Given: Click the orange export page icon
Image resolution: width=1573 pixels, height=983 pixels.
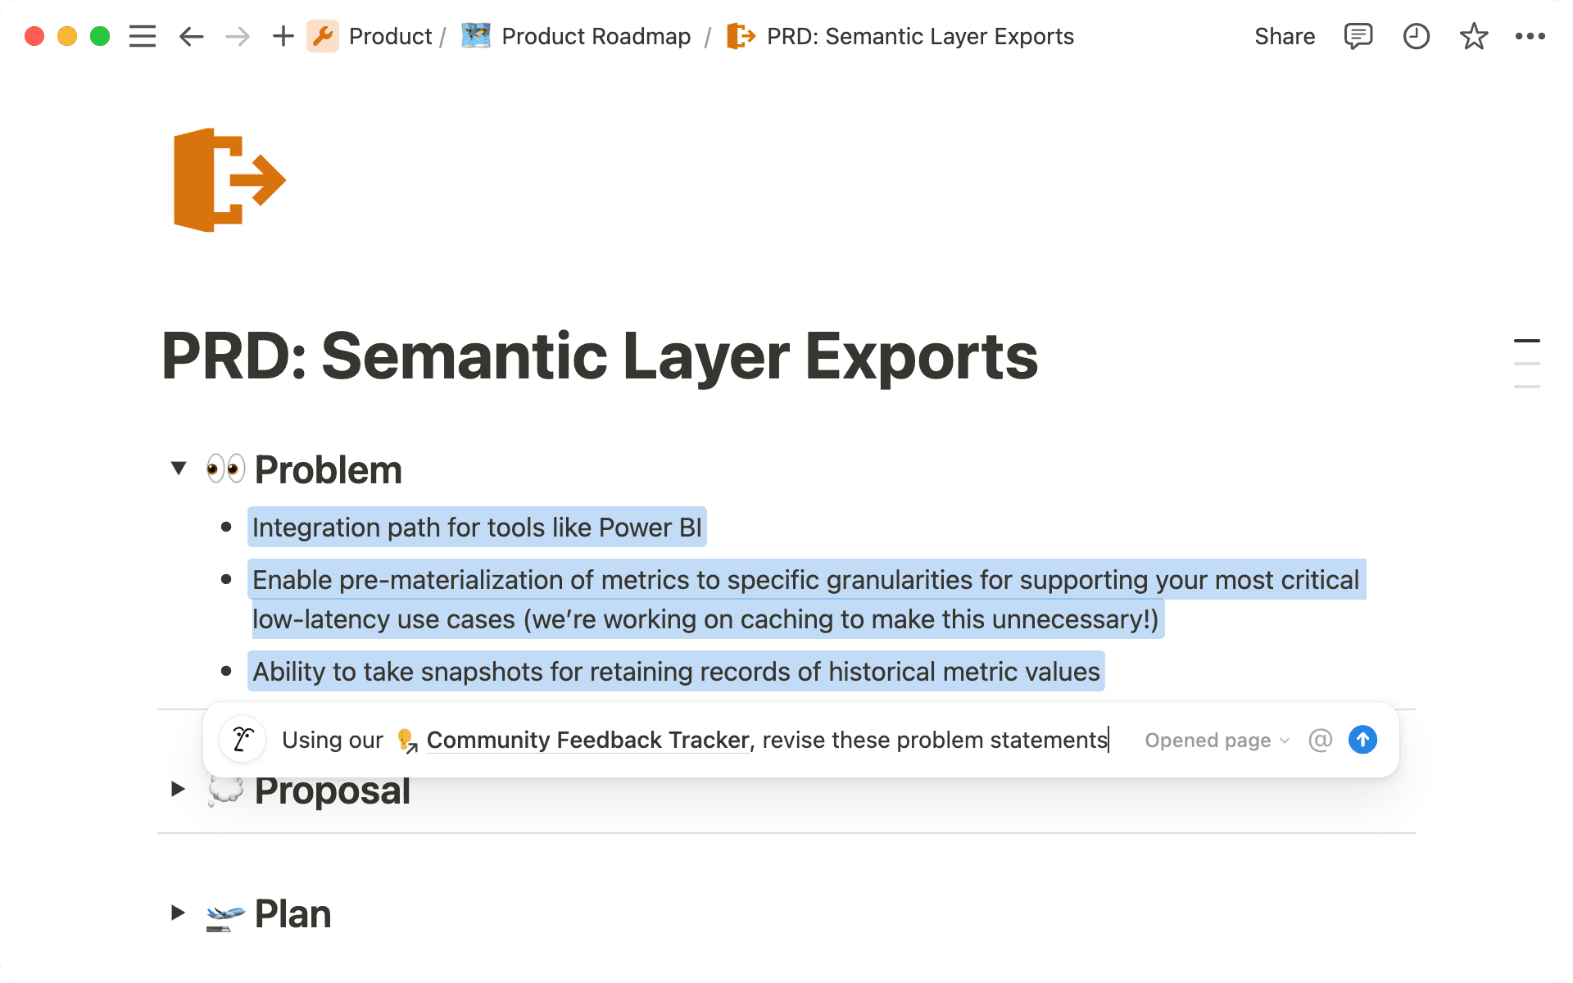Looking at the screenshot, I should click(x=229, y=180).
